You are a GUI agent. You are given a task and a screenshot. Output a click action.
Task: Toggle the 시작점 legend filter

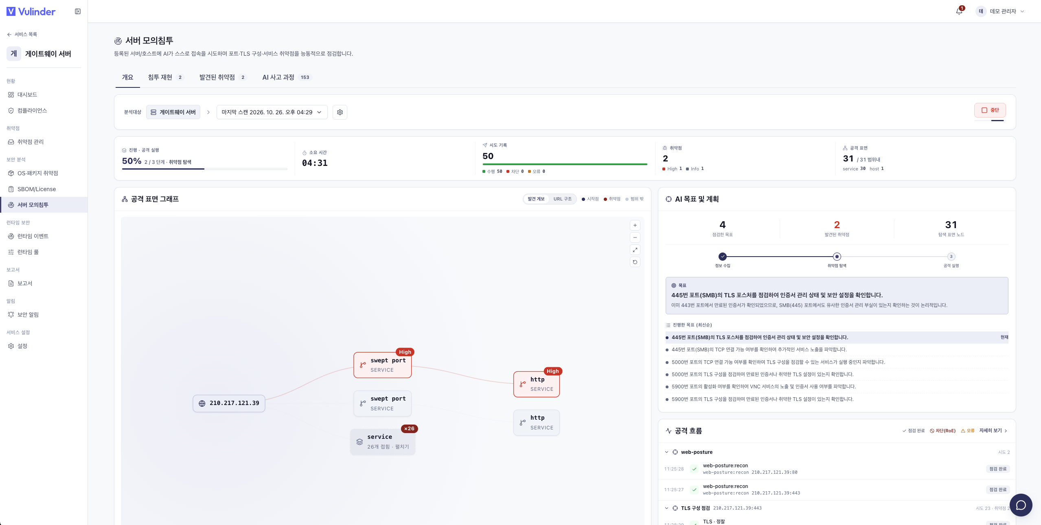tap(590, 199)
